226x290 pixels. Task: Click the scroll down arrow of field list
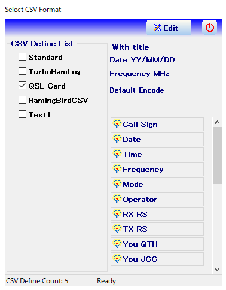[x=217, y=270]
